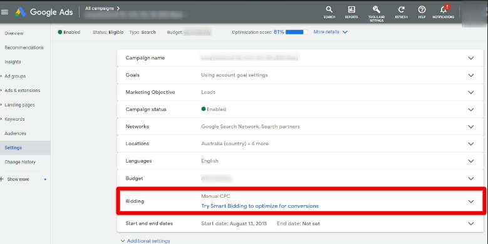Click End date: Not set text
Screen dimensions: 488x244
tap(298, 223)
